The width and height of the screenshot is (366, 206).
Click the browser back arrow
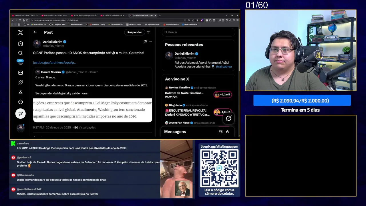(13, 20)
